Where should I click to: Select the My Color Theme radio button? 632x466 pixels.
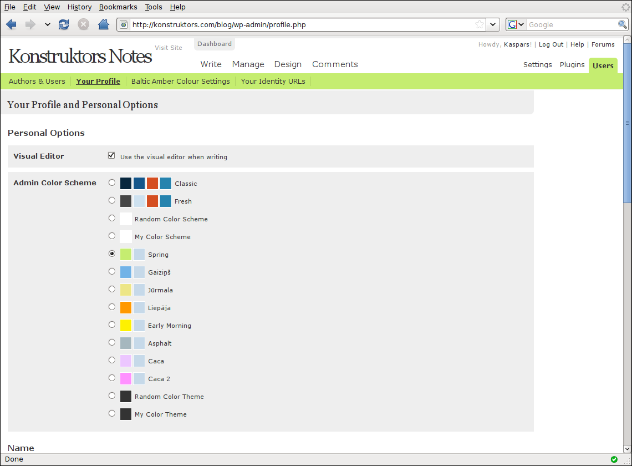(x=112, y=413)
